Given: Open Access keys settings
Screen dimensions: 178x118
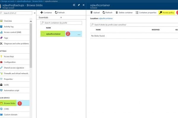Looking at the screenshot, I should 9,56.
